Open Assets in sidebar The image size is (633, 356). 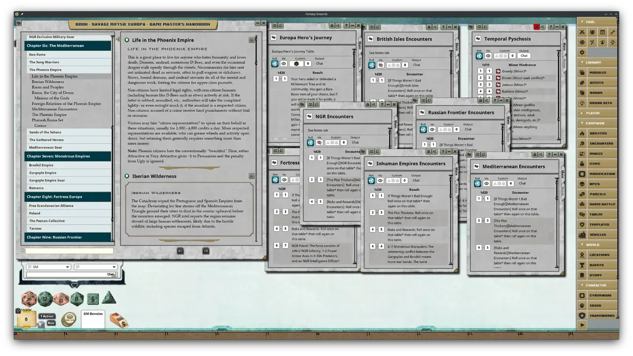click(x=597, y=83)
